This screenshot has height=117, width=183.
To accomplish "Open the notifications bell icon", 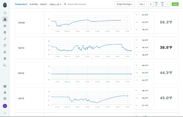I will pos(5,93).
